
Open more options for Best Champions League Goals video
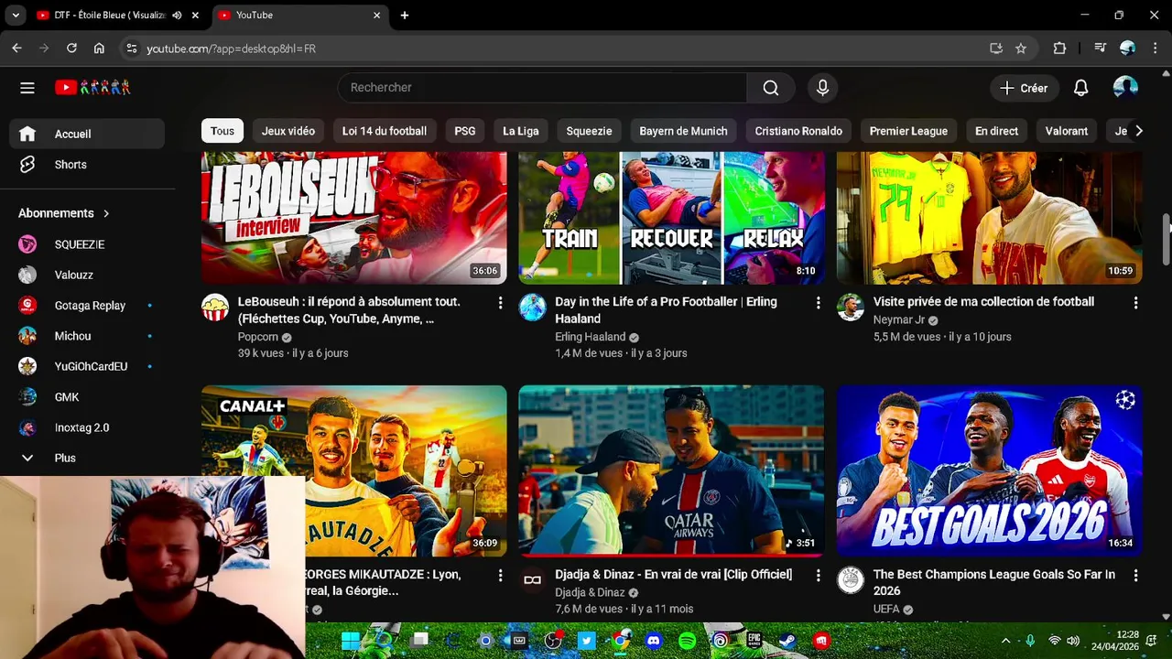pos(1135,575)
